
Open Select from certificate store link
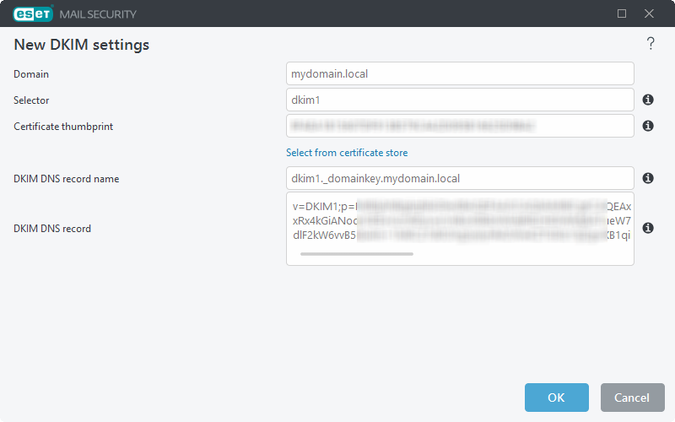click(347, 153)
